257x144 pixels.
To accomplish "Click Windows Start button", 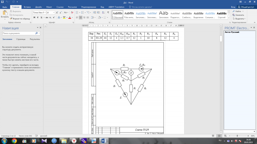I will tap(4, 141).
